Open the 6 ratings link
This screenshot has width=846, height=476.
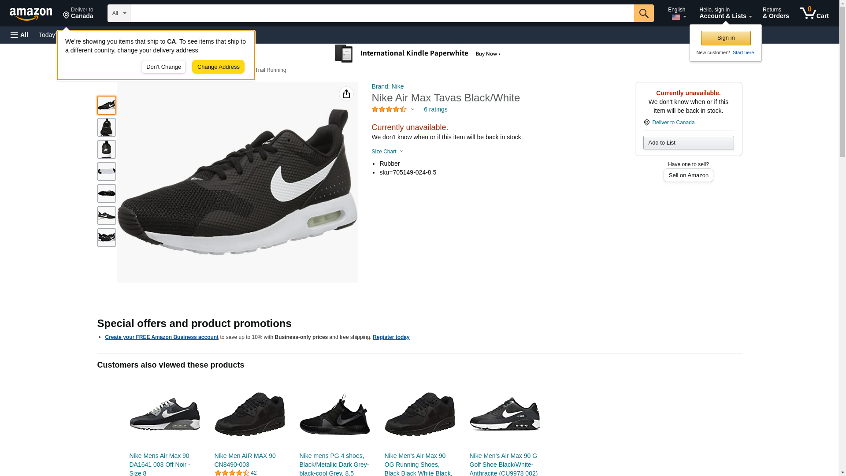[435, 109]
